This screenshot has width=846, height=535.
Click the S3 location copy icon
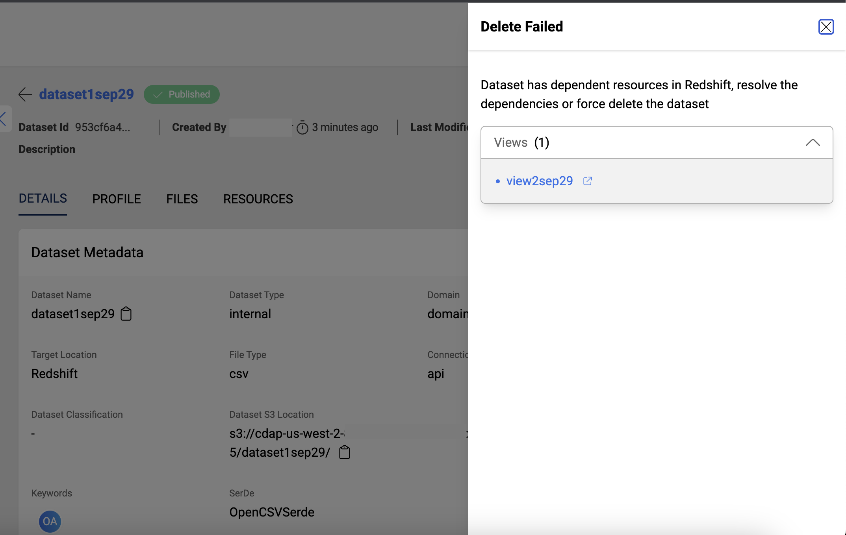pyautogui.click(x=345, y=452)
